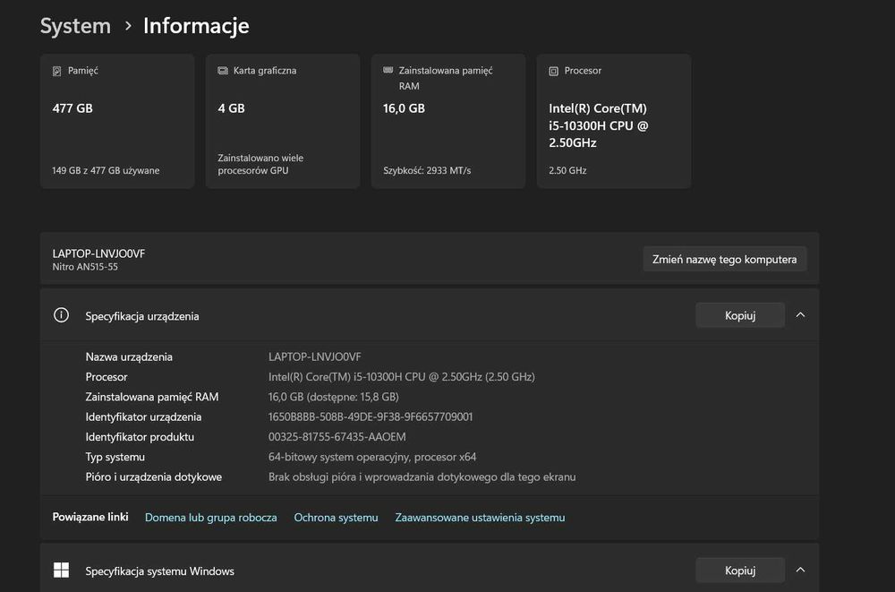Open the Ochrona systemu link
895x592 pixels.
[x=337, y=518]
